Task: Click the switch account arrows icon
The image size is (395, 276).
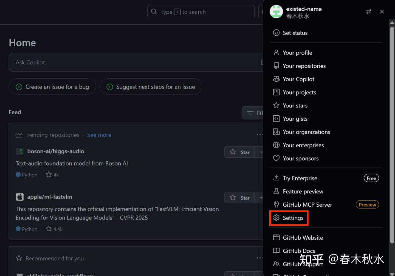Action: click(369, 12)
